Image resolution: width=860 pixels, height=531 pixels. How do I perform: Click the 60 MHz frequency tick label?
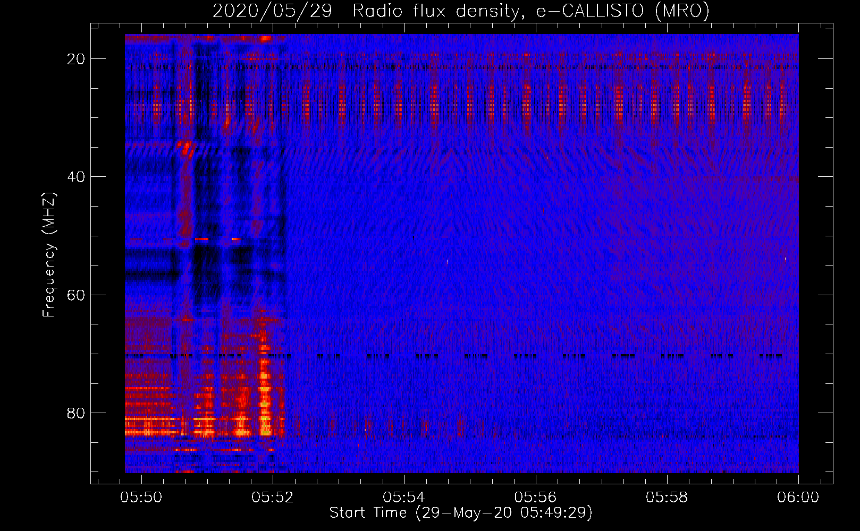(76, 295)
